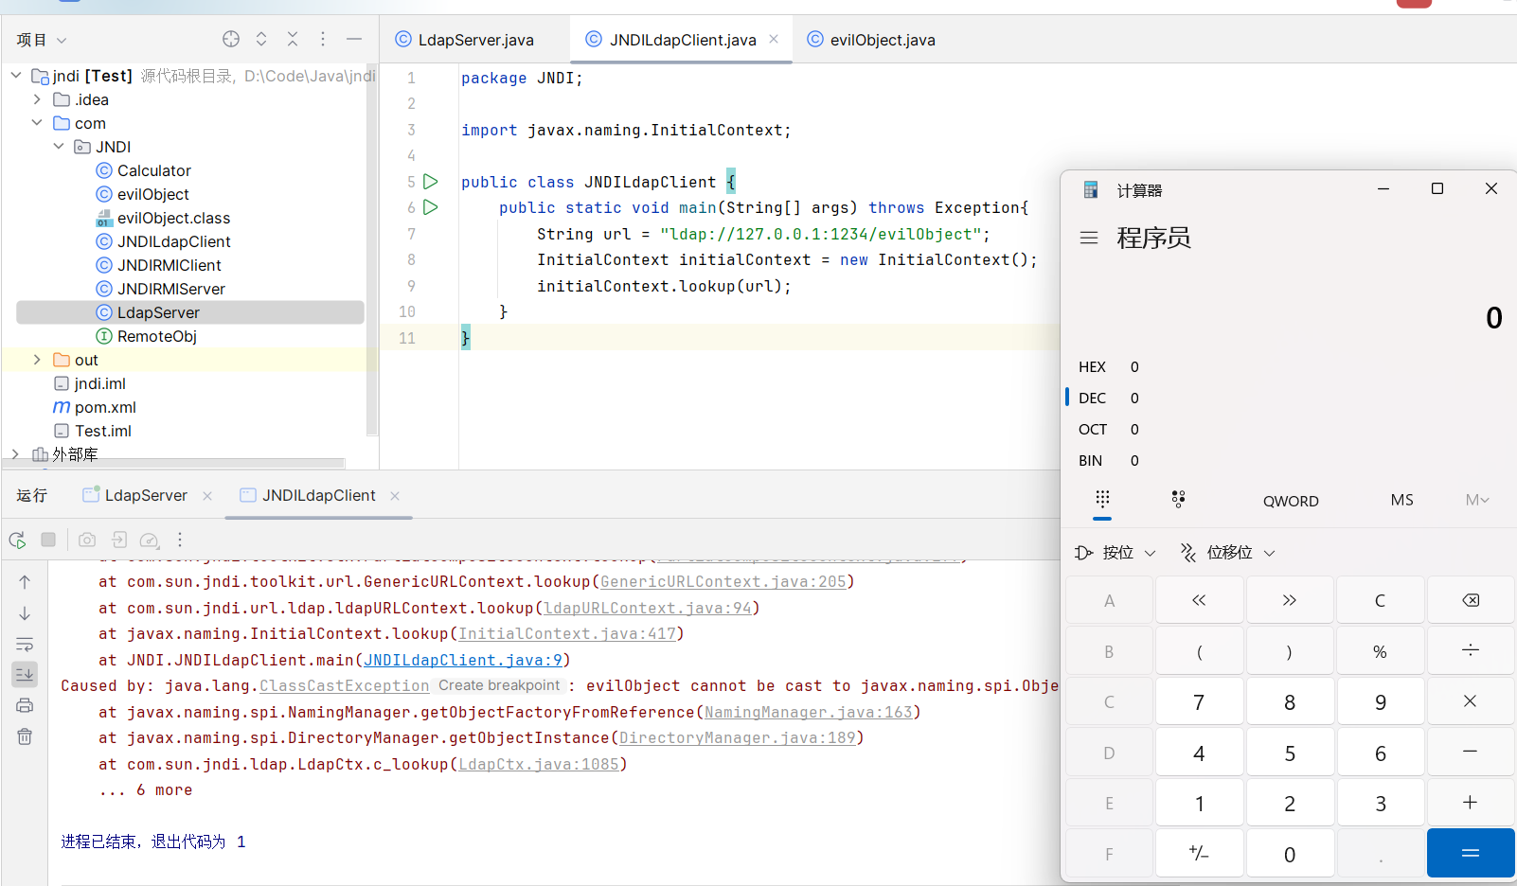
Task: Open the calculator navigation hamburger menu
Action: (x=1089, y=238)
